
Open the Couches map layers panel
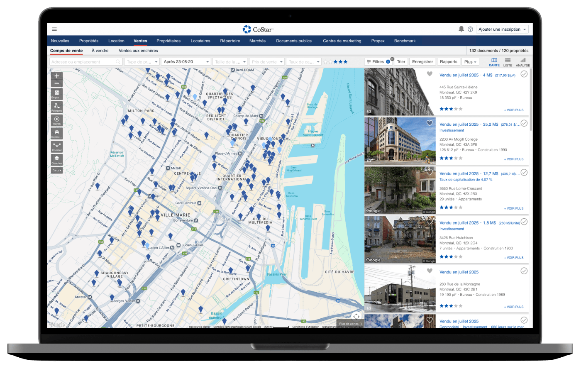tap(57, 159)
